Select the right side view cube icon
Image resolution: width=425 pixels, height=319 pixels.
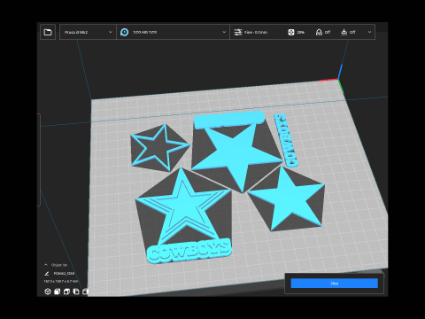coord(85,292)
